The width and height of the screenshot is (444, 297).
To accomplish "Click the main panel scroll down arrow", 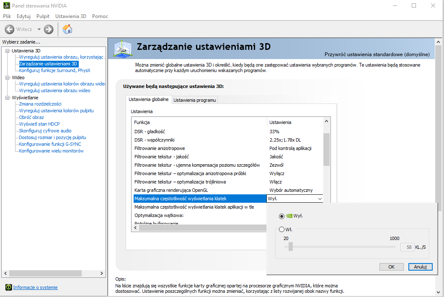I will coord(438,292).
